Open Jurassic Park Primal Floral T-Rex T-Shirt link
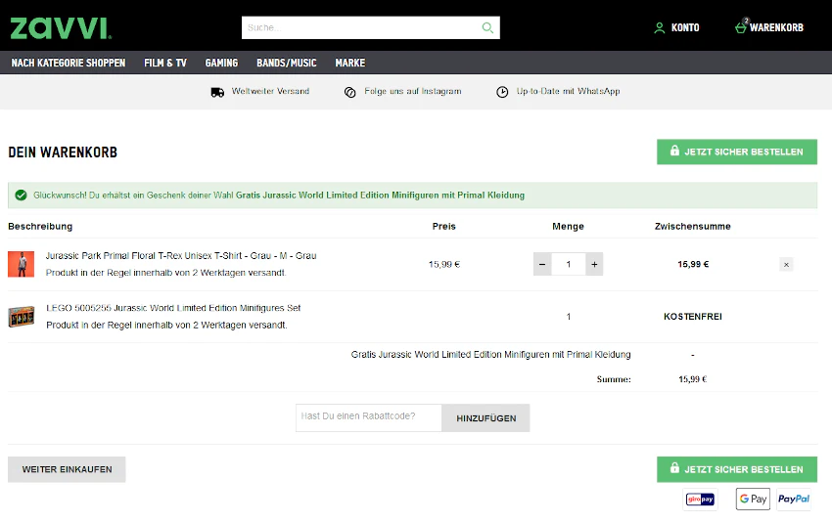Image resolution: width=832 pixels, height=523 pixels. [x=181, y=255]
